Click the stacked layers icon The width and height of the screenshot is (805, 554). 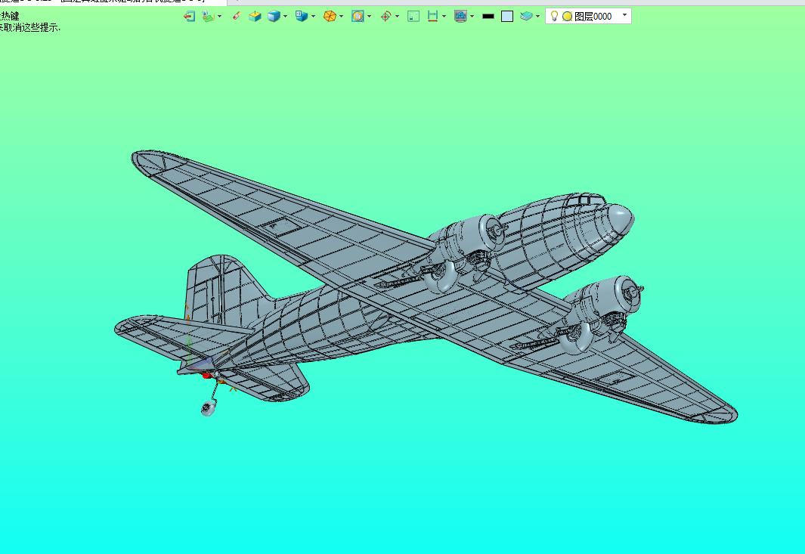(x=526, y=17)
